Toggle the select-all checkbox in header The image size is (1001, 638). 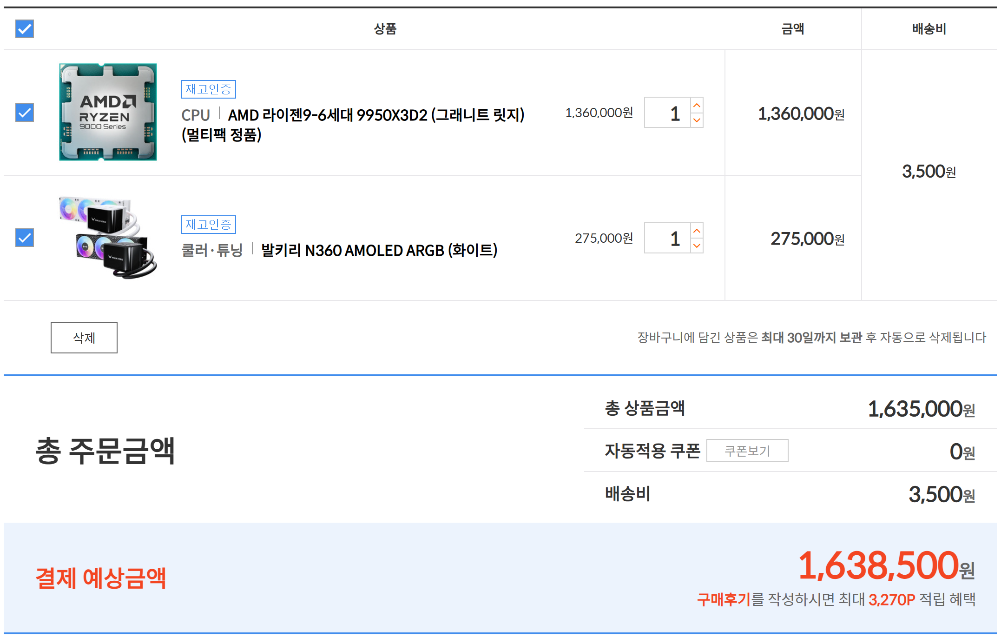click(25, 29)
